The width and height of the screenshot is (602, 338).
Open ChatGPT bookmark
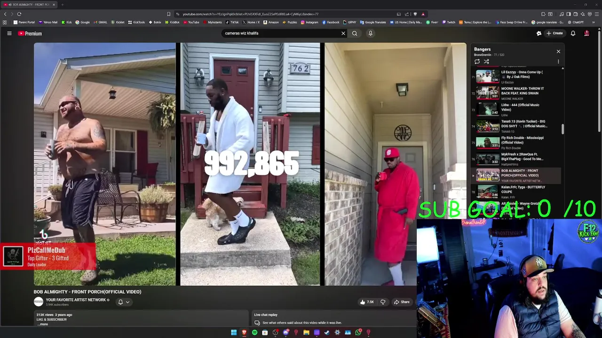(x=576, y=22)
